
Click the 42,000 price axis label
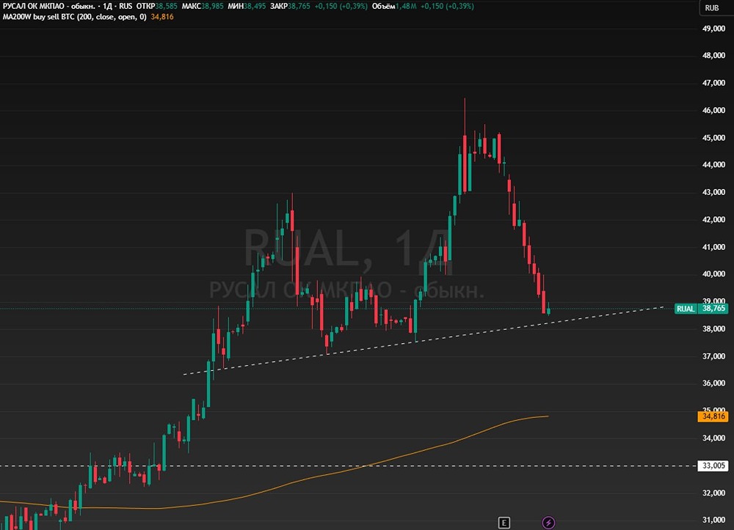coord(713,220)
